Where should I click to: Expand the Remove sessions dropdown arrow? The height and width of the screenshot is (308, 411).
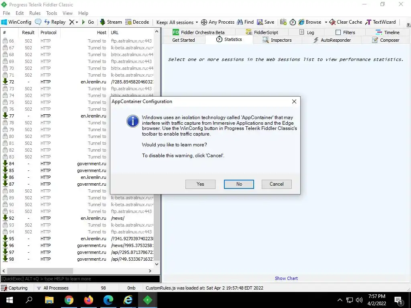(x=77, y=22)
